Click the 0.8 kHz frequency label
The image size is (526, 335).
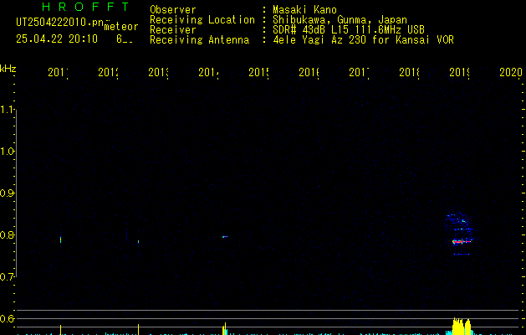7,234
